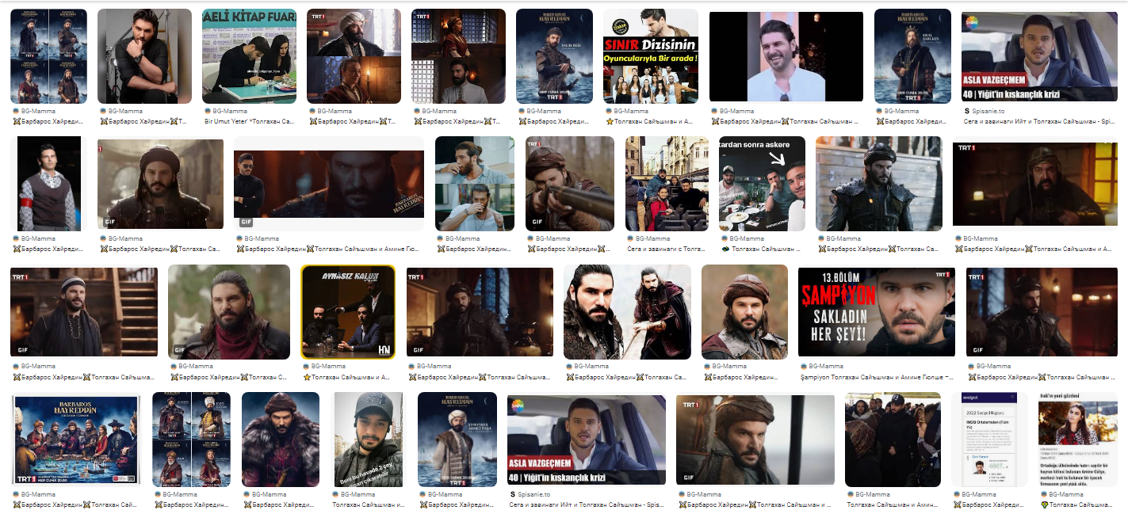Viewport: 1128px width, 514px height.
Task: Open the 'SINIR Dizisinin' thumbnail
Action: pyautogui.click(x=650, y=56)
